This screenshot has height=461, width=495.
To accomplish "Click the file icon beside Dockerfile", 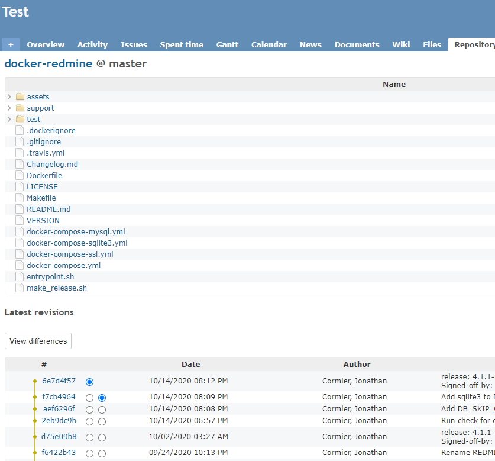I will (20, 175).
